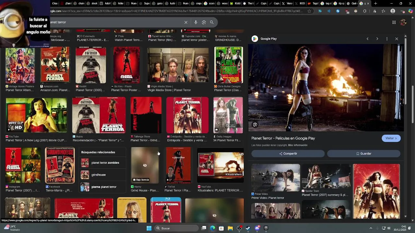
Task: Click the 'planet terror' search input field
Action: 115,22
